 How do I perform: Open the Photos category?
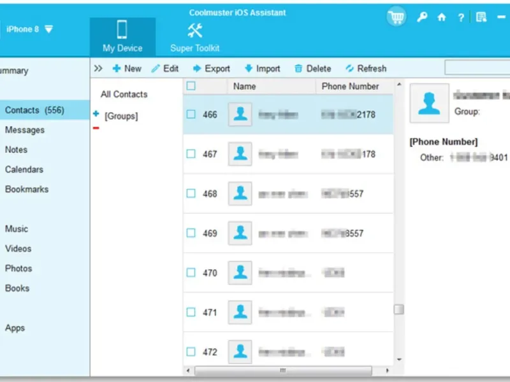tap(18, 269)
